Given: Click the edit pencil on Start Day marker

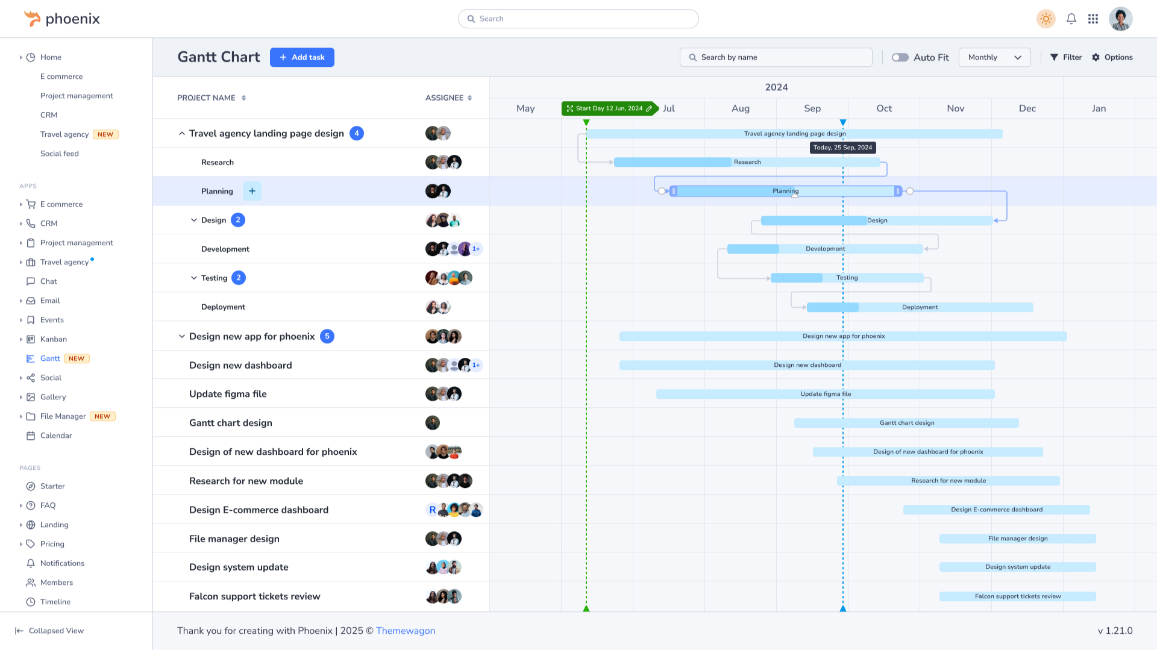Looking at the screenshot, I should click(649, 108).
